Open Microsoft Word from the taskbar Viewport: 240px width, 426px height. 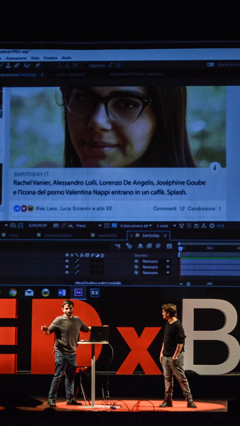click(62, 292)
